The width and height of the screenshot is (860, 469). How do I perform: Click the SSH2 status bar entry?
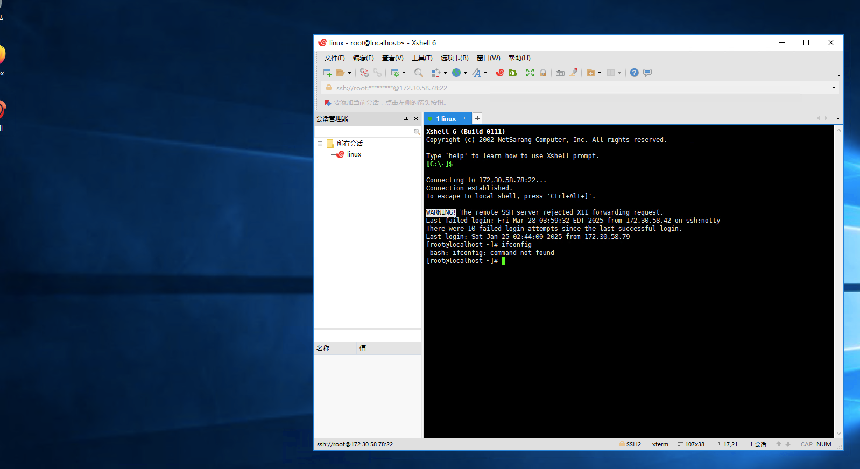[630, 444]
